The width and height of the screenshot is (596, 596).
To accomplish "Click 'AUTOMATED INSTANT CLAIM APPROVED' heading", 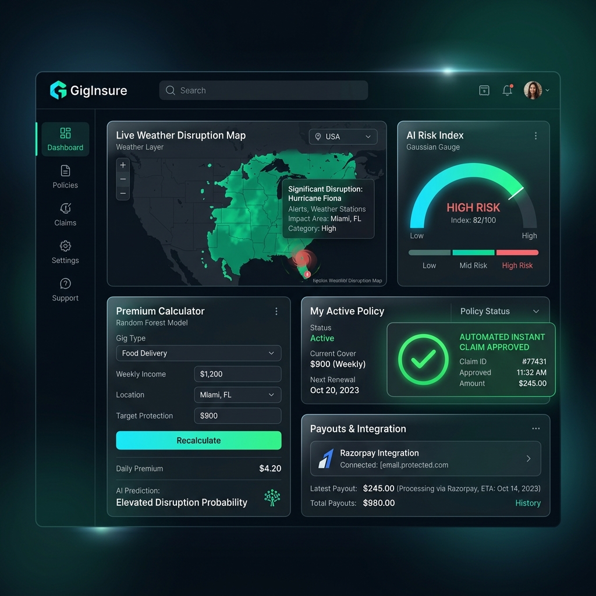I will pyautogui.click(x=502, y=342).
